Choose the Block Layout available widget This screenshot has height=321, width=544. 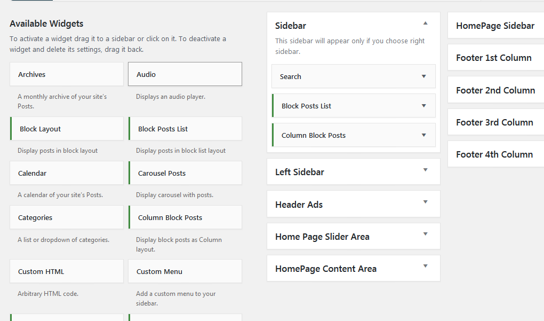(67, 129)
